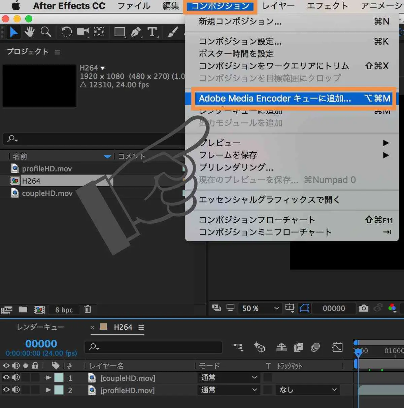Mute audio of profileHD.mov layer
Image resolution: width=404 pixels, height=408 pixels.
point(16,390)
